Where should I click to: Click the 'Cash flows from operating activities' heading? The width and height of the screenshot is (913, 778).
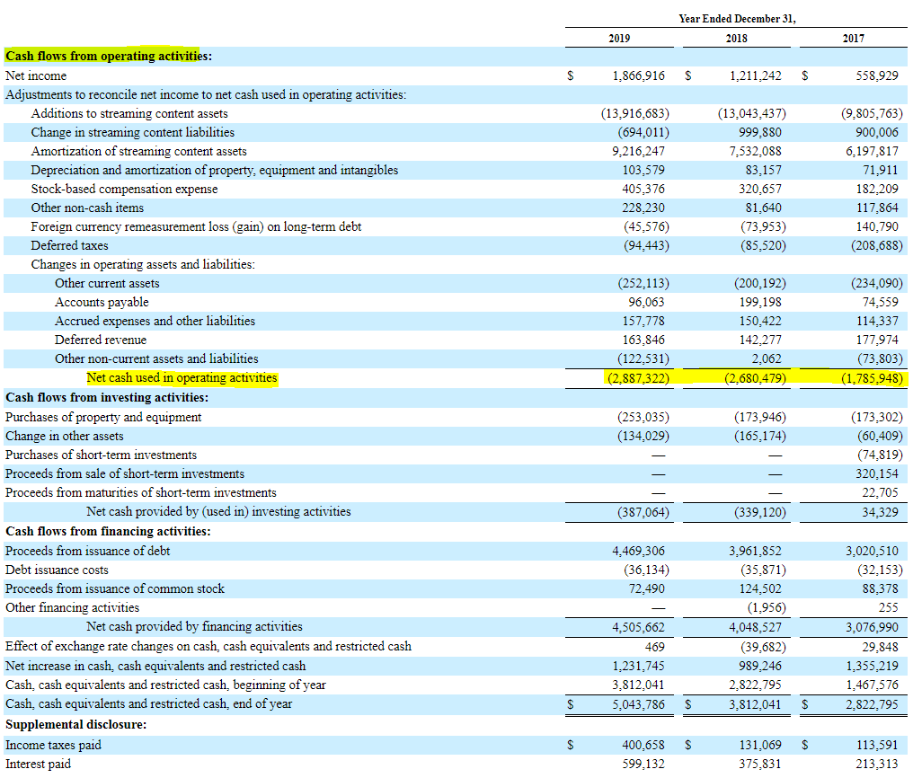click(109, 56)
